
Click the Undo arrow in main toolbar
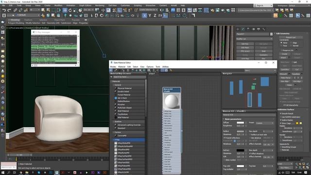point(4,10)
